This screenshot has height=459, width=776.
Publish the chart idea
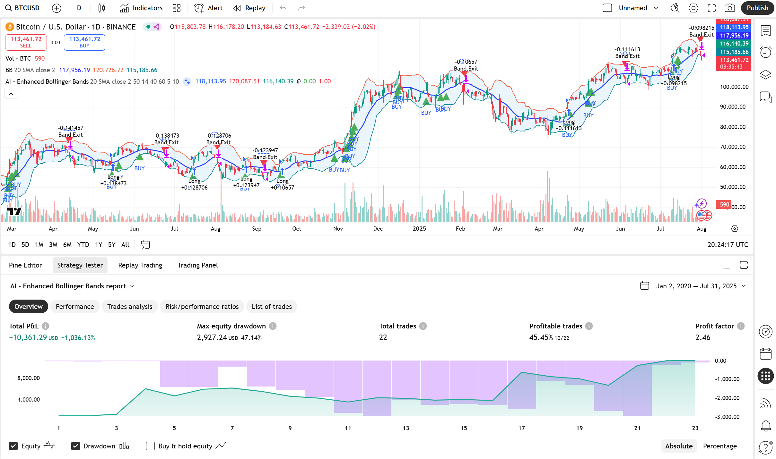click(757, 8)
